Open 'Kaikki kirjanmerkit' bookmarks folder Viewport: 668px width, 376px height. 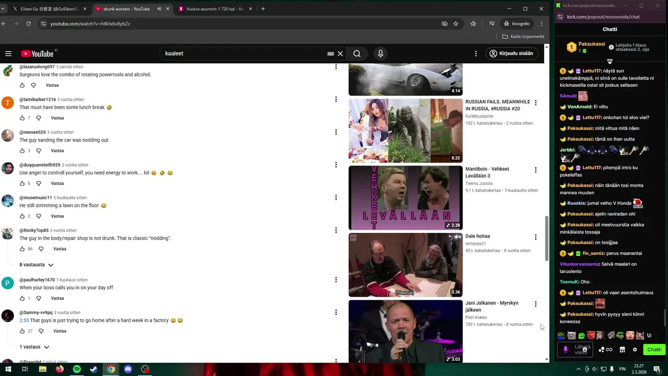523,37
